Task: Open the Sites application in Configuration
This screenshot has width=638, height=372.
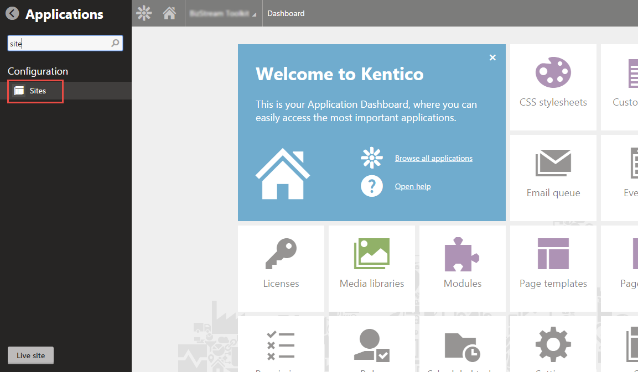Action: click(66, 91)
